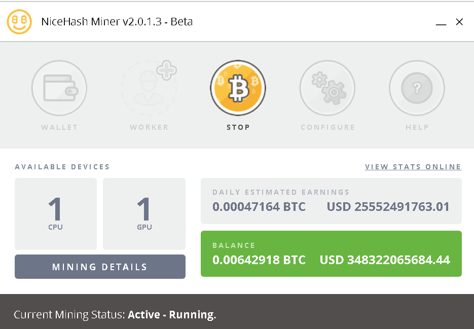Open View Stats Online
474x329 pixels.
tap(413, 166)
